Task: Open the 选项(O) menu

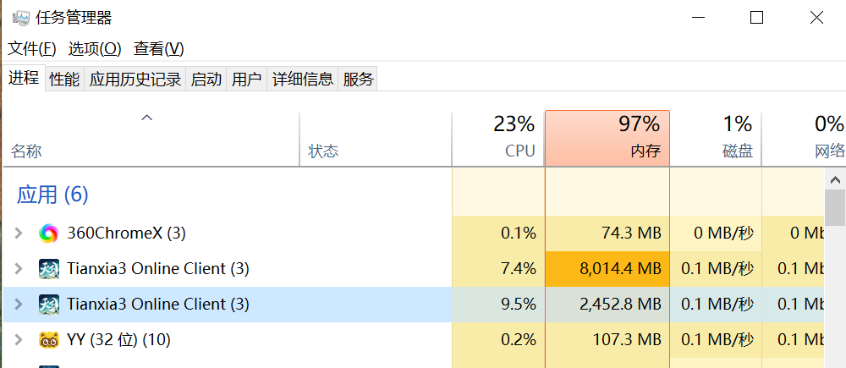Action: coord(95,49)
